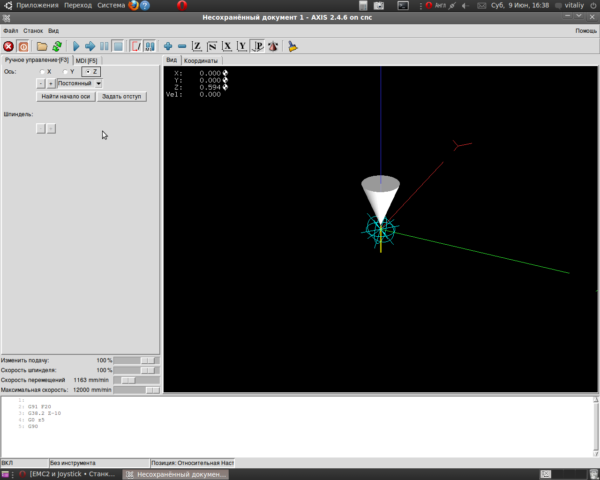The height and width of the screenshot is (480, 600).
Task: Open jog increment dropdown 'Постоянный'
Action: 98,83
